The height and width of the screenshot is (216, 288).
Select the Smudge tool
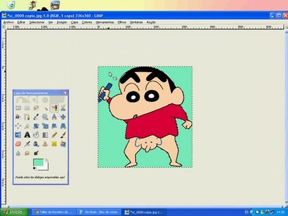27,153
